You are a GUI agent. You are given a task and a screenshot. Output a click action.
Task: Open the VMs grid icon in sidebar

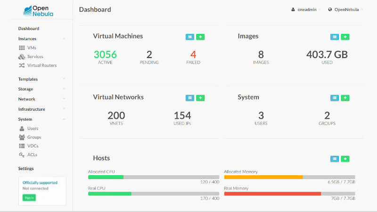[x=22, y=48]
